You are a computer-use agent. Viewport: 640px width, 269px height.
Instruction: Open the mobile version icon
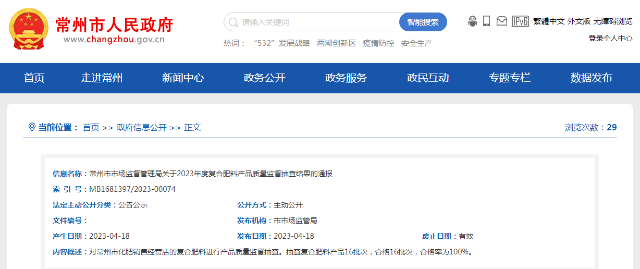click(x=486, y=21)
